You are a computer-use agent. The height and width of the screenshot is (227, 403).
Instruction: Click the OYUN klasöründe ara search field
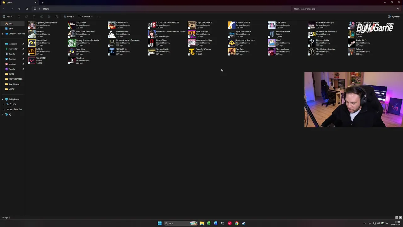[346, 9]
